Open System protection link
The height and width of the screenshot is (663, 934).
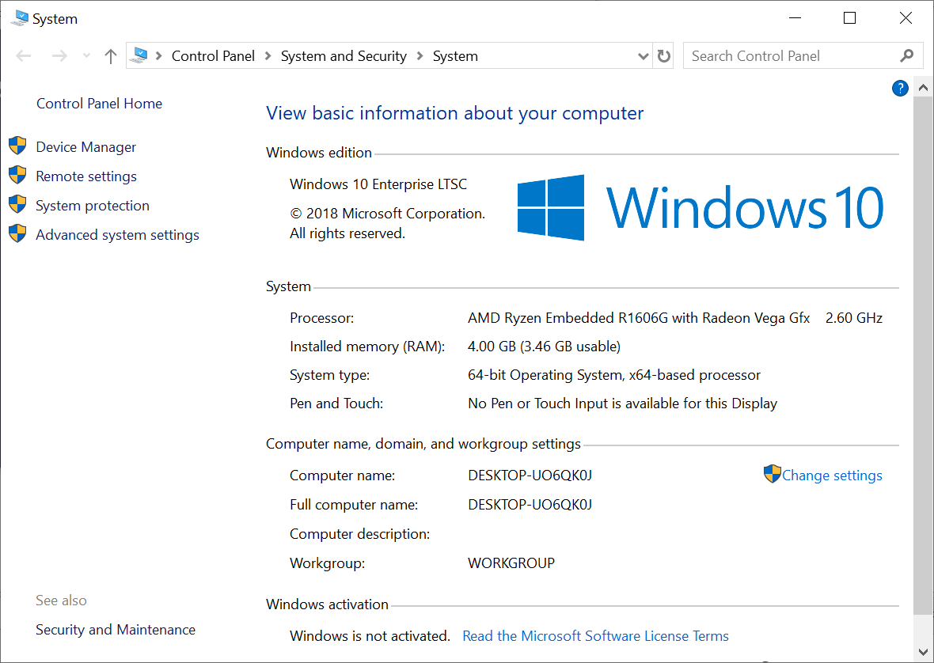[93, 206]
